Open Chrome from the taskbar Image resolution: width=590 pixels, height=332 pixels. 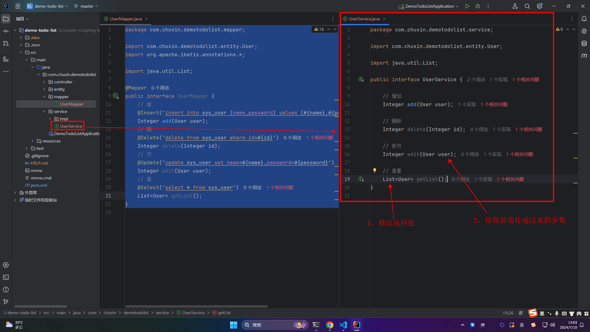point(329,325)
